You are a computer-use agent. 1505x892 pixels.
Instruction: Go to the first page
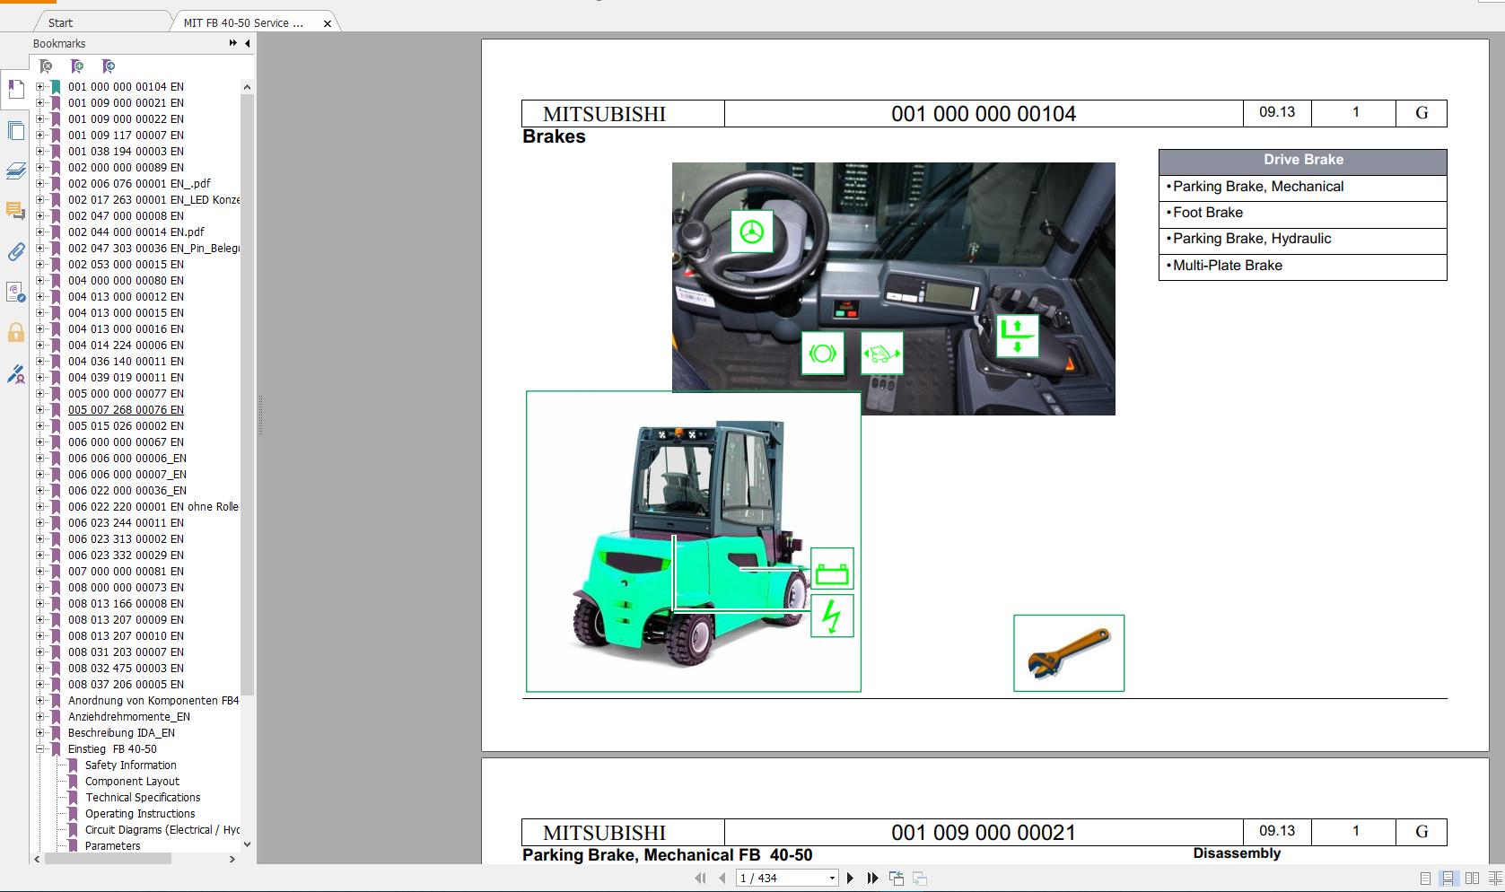coord(700,879)
